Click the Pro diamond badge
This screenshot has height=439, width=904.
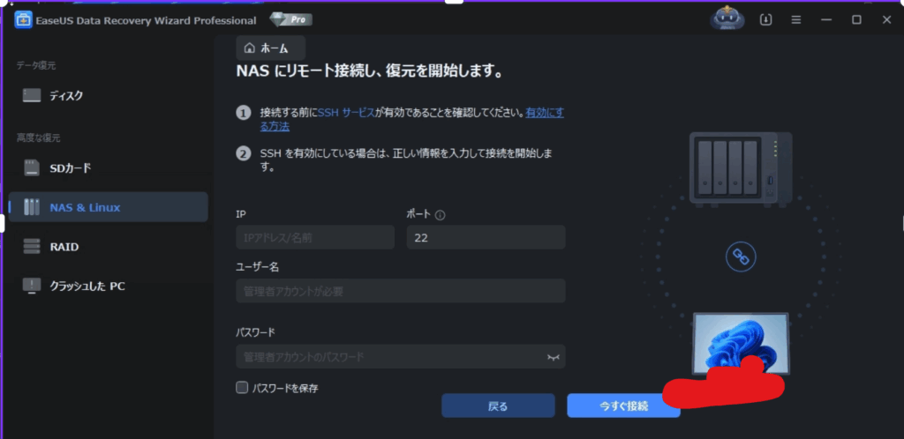pyautogui.click(x=291, y=19)
